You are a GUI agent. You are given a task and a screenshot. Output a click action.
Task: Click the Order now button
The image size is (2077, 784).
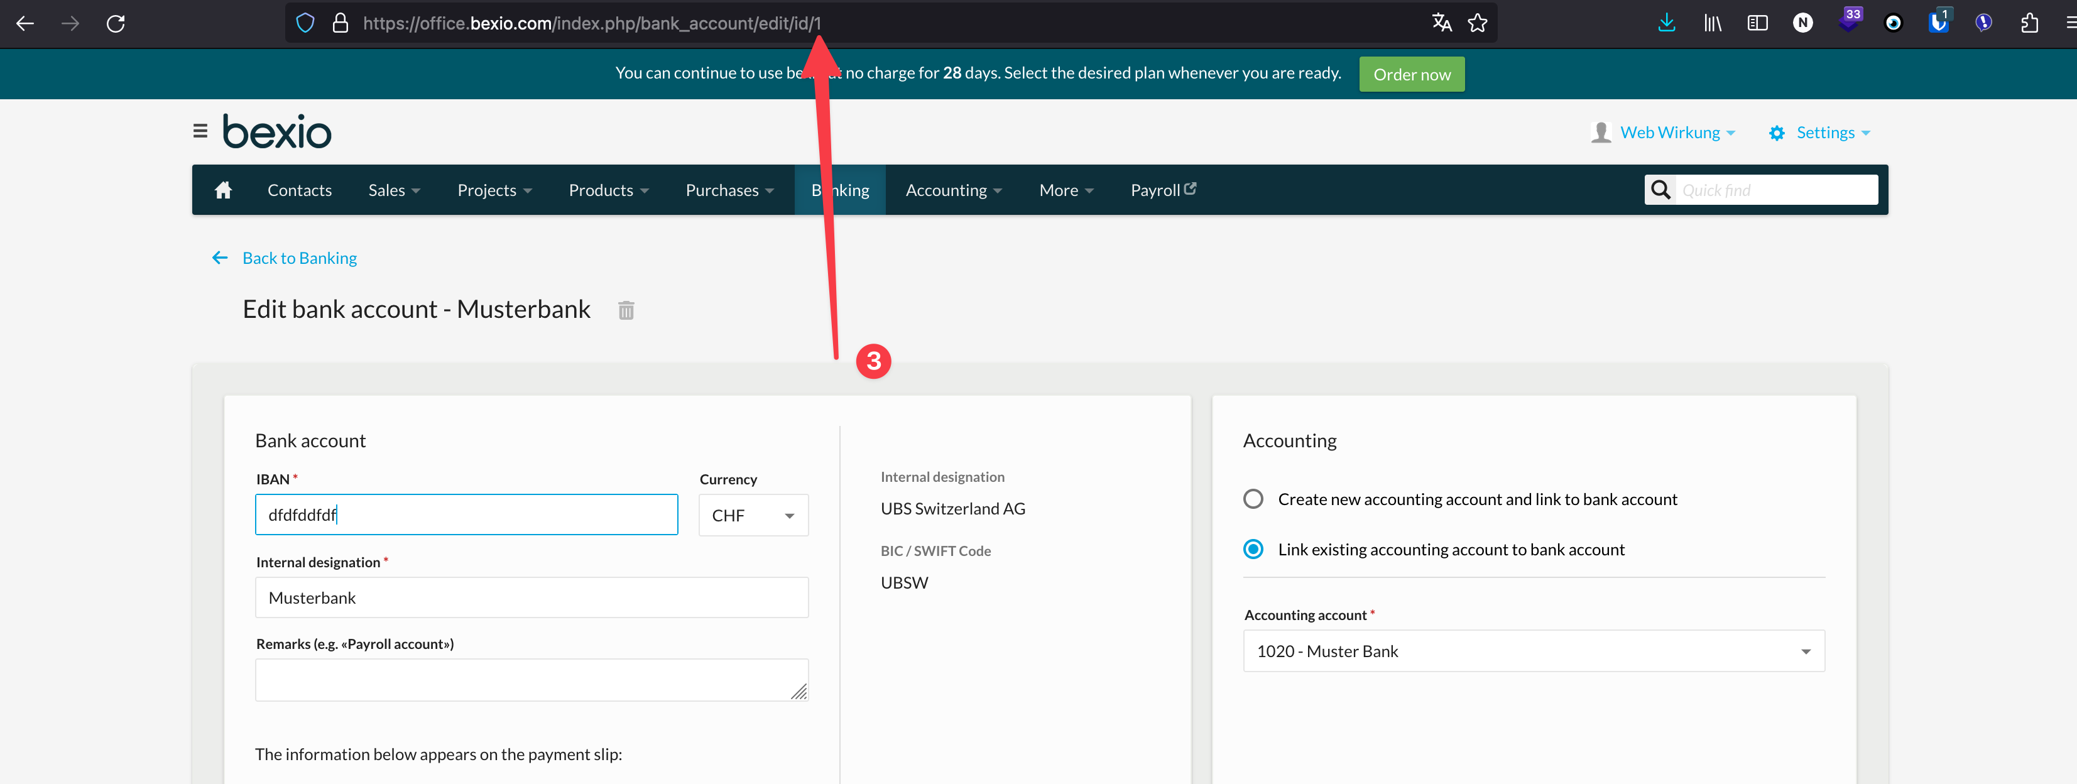pyautogui.click(x=1411, y=73)
